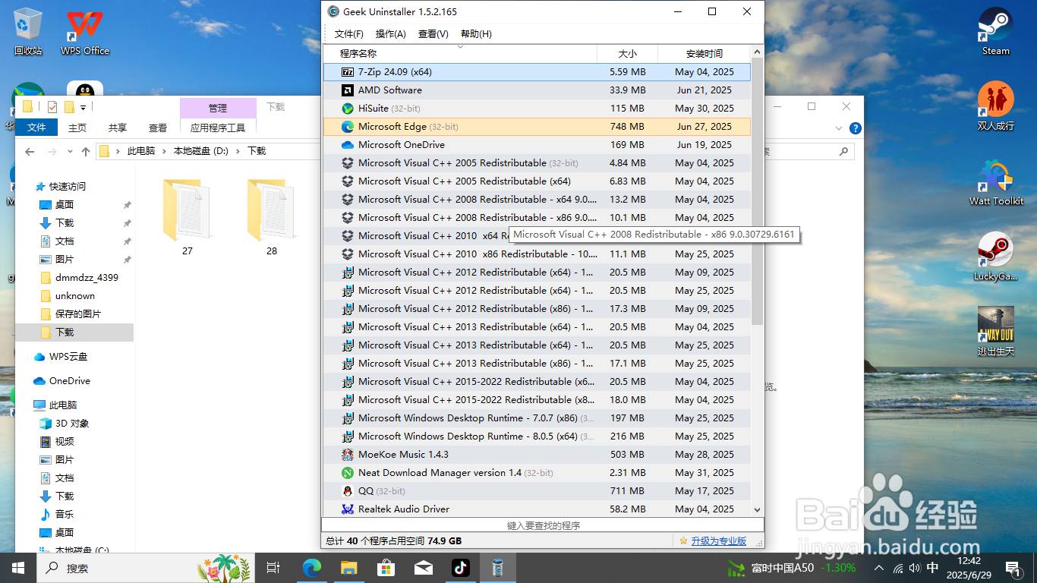The image size is (1037, 583).
Task: Open the 双人成行 desktop shortcut
Action: tap(995, 106)
